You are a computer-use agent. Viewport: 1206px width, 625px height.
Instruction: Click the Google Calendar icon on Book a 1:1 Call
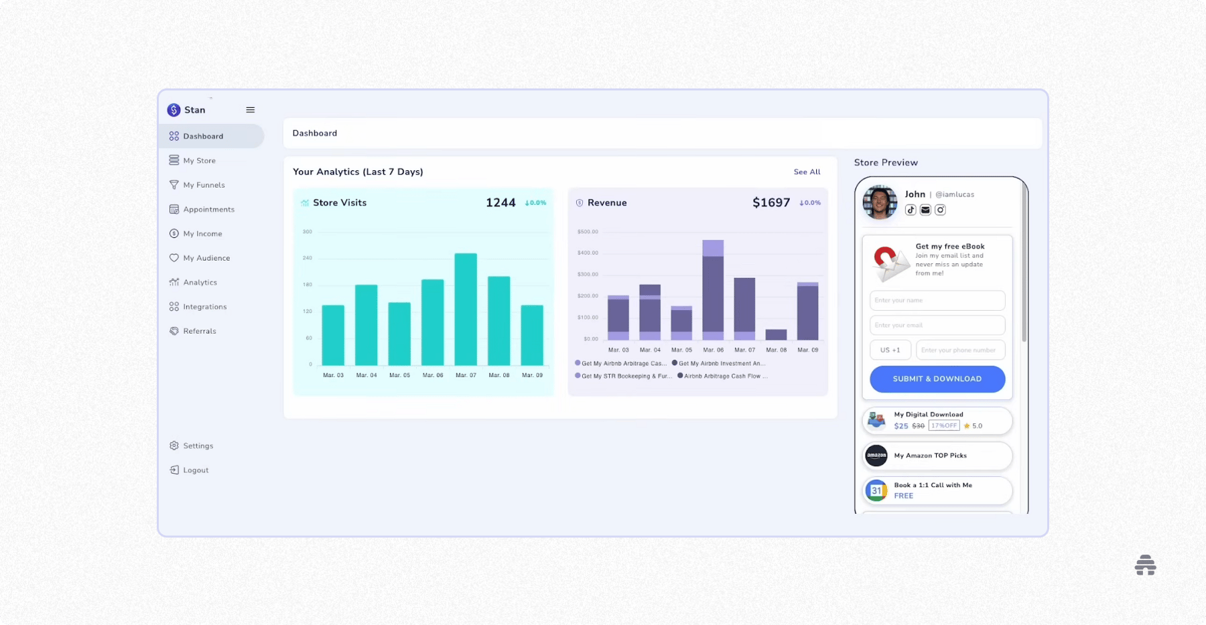pyautogui.click(x=876, y=490)
